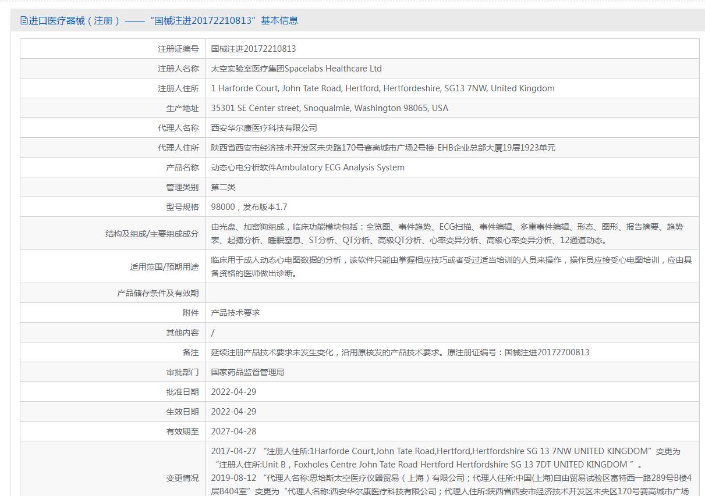Click the Harforde Court registrant address value
The height and width of the screenshot is (496, 705).
point(382,88)
